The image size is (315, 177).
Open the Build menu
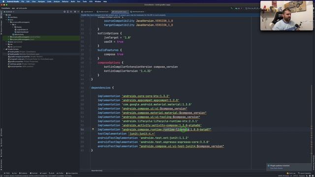[73, 1]
